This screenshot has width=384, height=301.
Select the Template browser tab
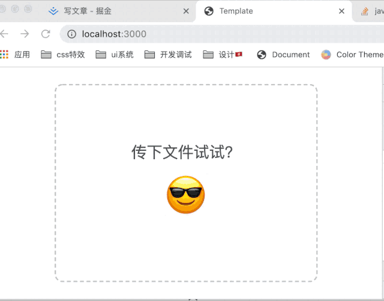point(274,11)
